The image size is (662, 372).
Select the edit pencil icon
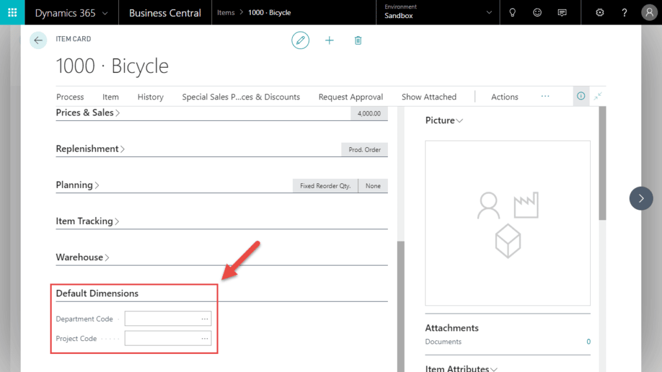point(300,40)
